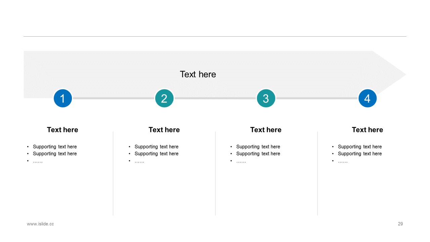Screen dimensions: 430x242
Task: Click first 'Supporting text here' bullet under step 1
Action: coord(55,147)
